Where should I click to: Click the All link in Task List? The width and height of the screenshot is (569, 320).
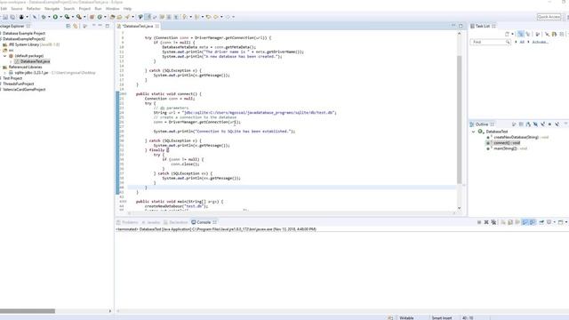point(522,42)
